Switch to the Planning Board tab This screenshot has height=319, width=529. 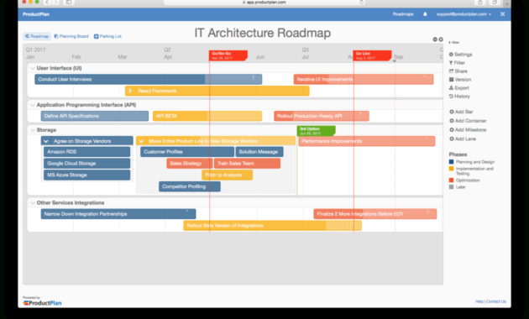pyautogui.click(x=71, y=36)
